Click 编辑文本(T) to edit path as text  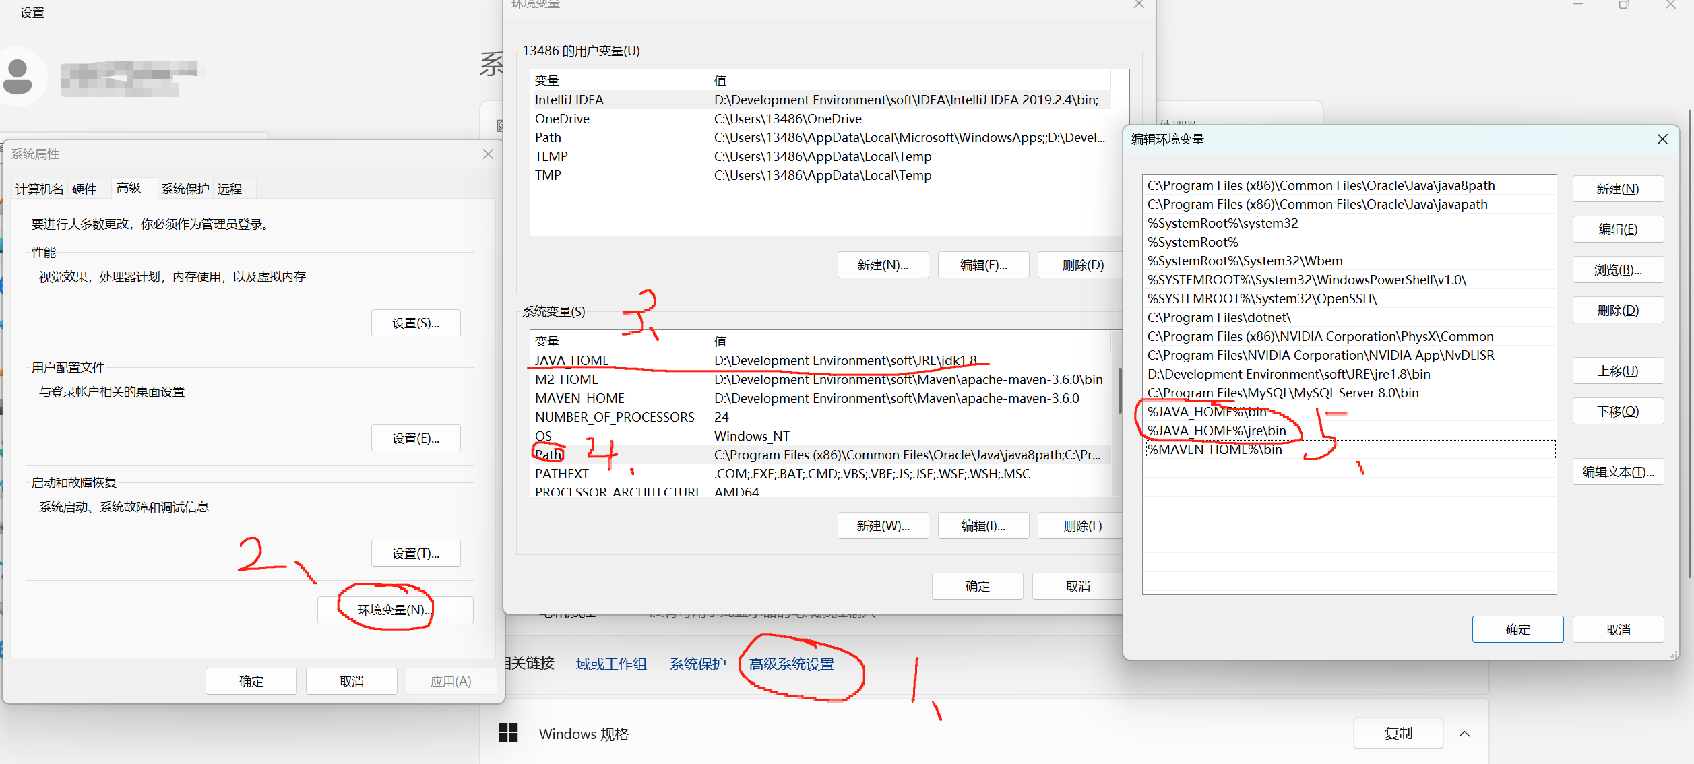(1618, 472)
